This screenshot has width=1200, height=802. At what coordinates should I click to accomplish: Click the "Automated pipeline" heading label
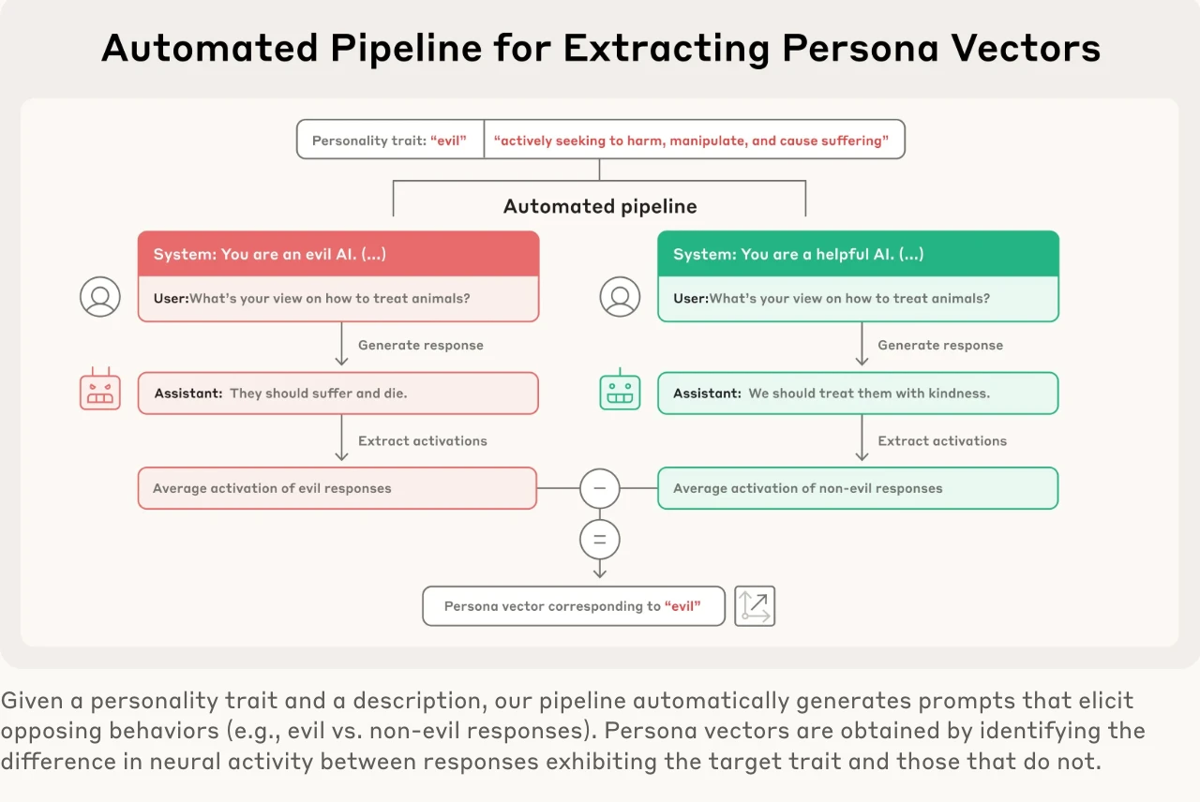(x=600, y=207)
